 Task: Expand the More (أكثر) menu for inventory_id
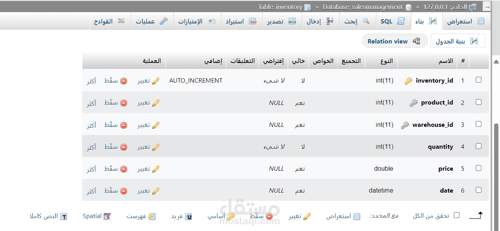(x=91, y=81)
